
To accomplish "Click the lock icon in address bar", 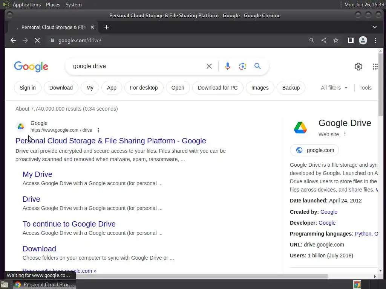I will 52,40.
